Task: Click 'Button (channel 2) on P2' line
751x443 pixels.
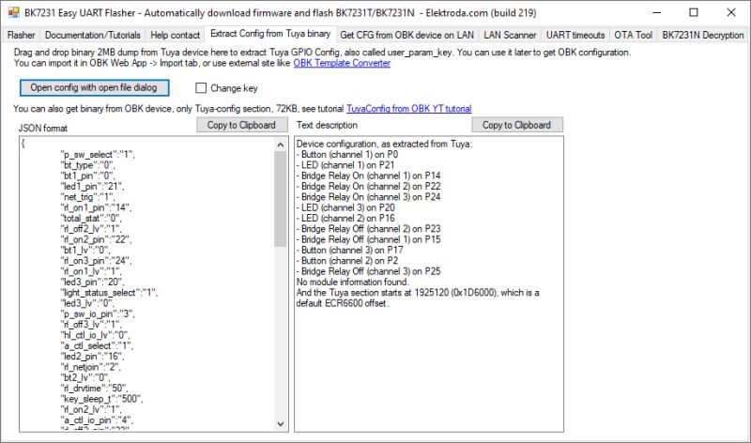Action: (347, 261)
